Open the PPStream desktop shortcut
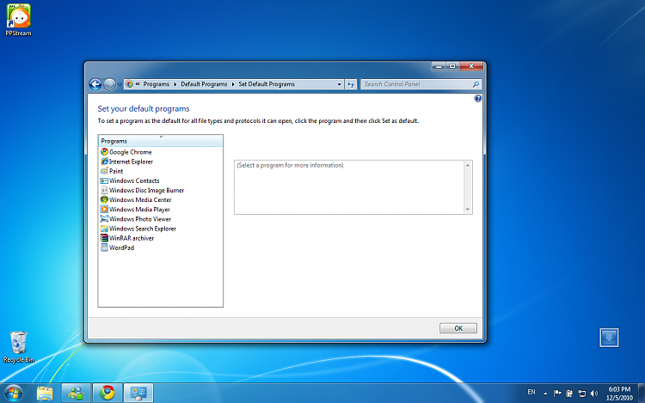The width and height of the screenshot is (645, 403). point(18,20)
